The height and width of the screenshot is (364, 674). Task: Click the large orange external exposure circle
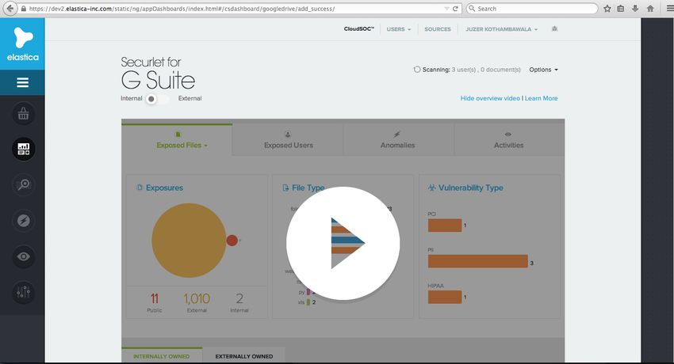click(x=189, y=240)
